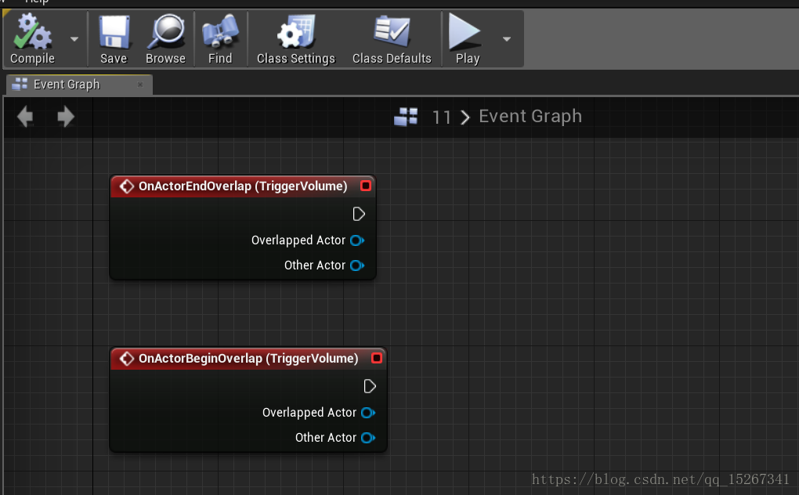Click the blueprint icon in breadcrumb
This screenshot has height=495, width=799.
coord(406,117)
